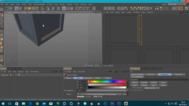Click the viewport rotate camera icon
Viewport: 189px width, 106px height.
pos(98,12)
